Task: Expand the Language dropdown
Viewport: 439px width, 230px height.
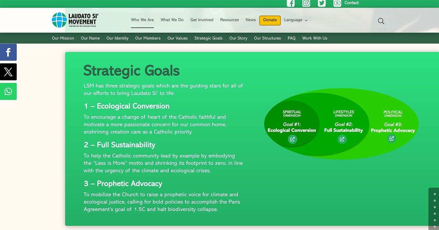Action: tap(296, 20)
